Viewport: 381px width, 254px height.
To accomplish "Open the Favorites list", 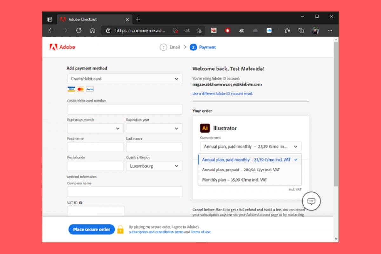I will pos(287,30).
